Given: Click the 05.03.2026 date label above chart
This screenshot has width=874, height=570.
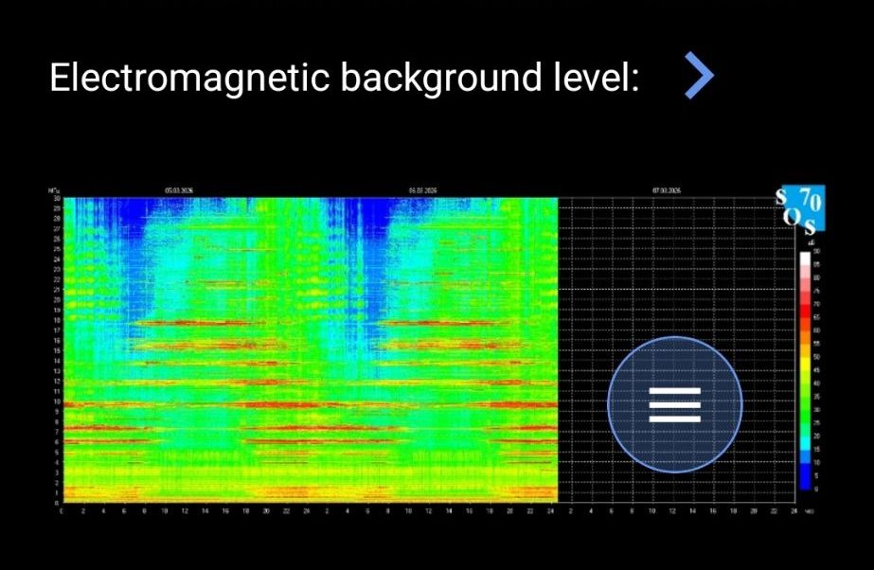Looking at the screenshot, I should pos(178,190).
